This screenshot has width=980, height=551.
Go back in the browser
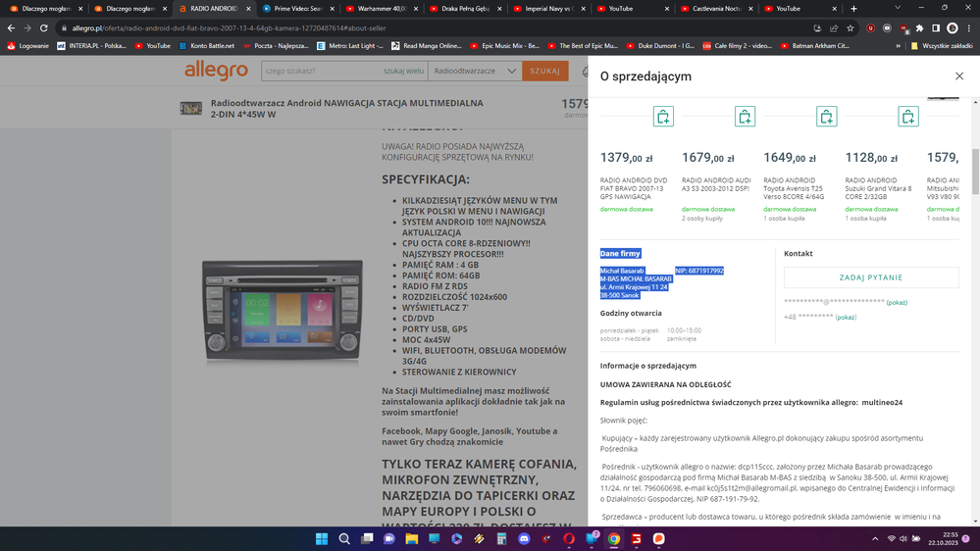(11, 28)
